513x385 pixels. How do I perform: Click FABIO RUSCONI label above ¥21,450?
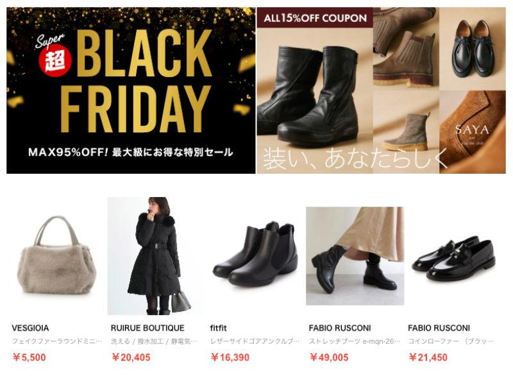(439, 328)
